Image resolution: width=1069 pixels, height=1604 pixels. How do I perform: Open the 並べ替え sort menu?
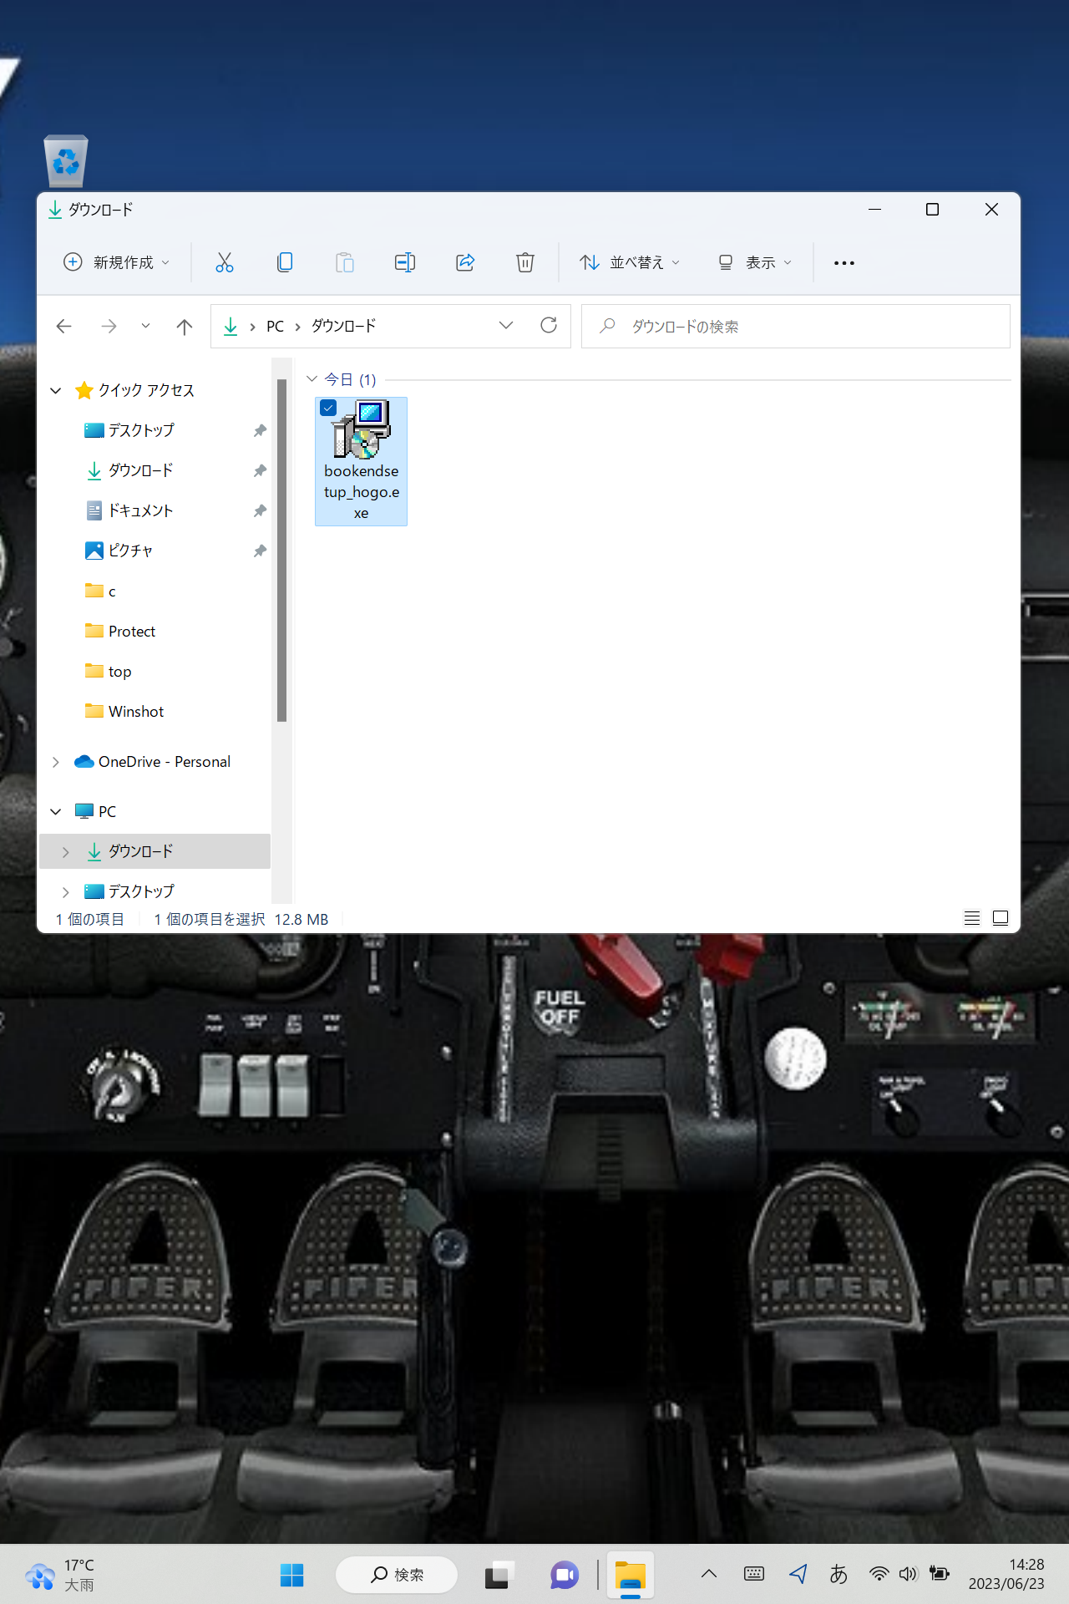click(630, 262)
